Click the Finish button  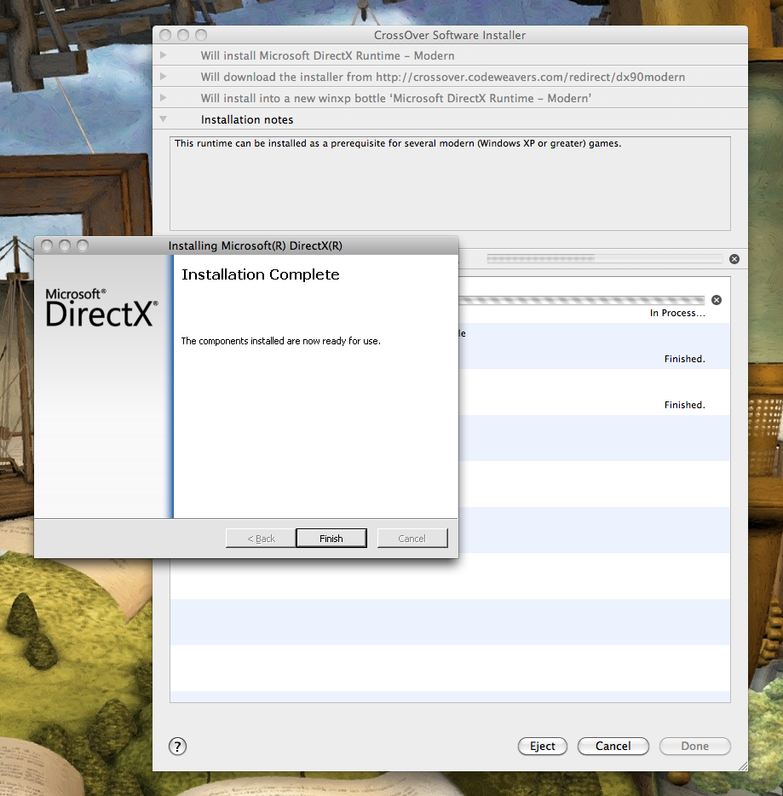331,538
